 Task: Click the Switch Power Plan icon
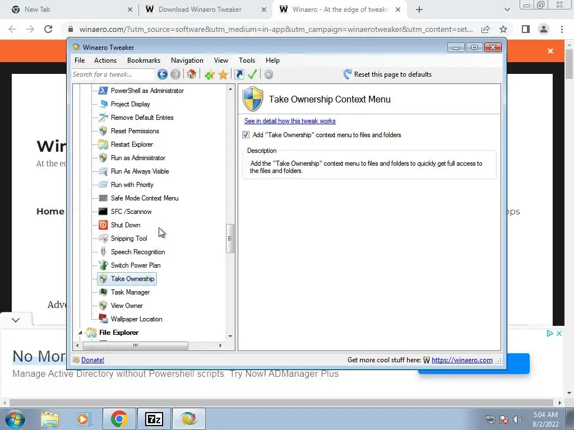pos(103,265)
